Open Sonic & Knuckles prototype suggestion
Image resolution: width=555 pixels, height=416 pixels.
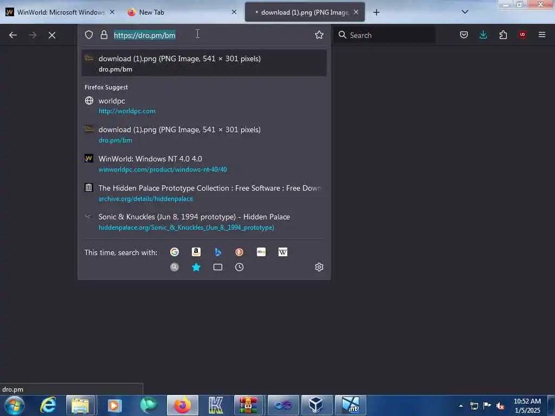pos(204,222)
